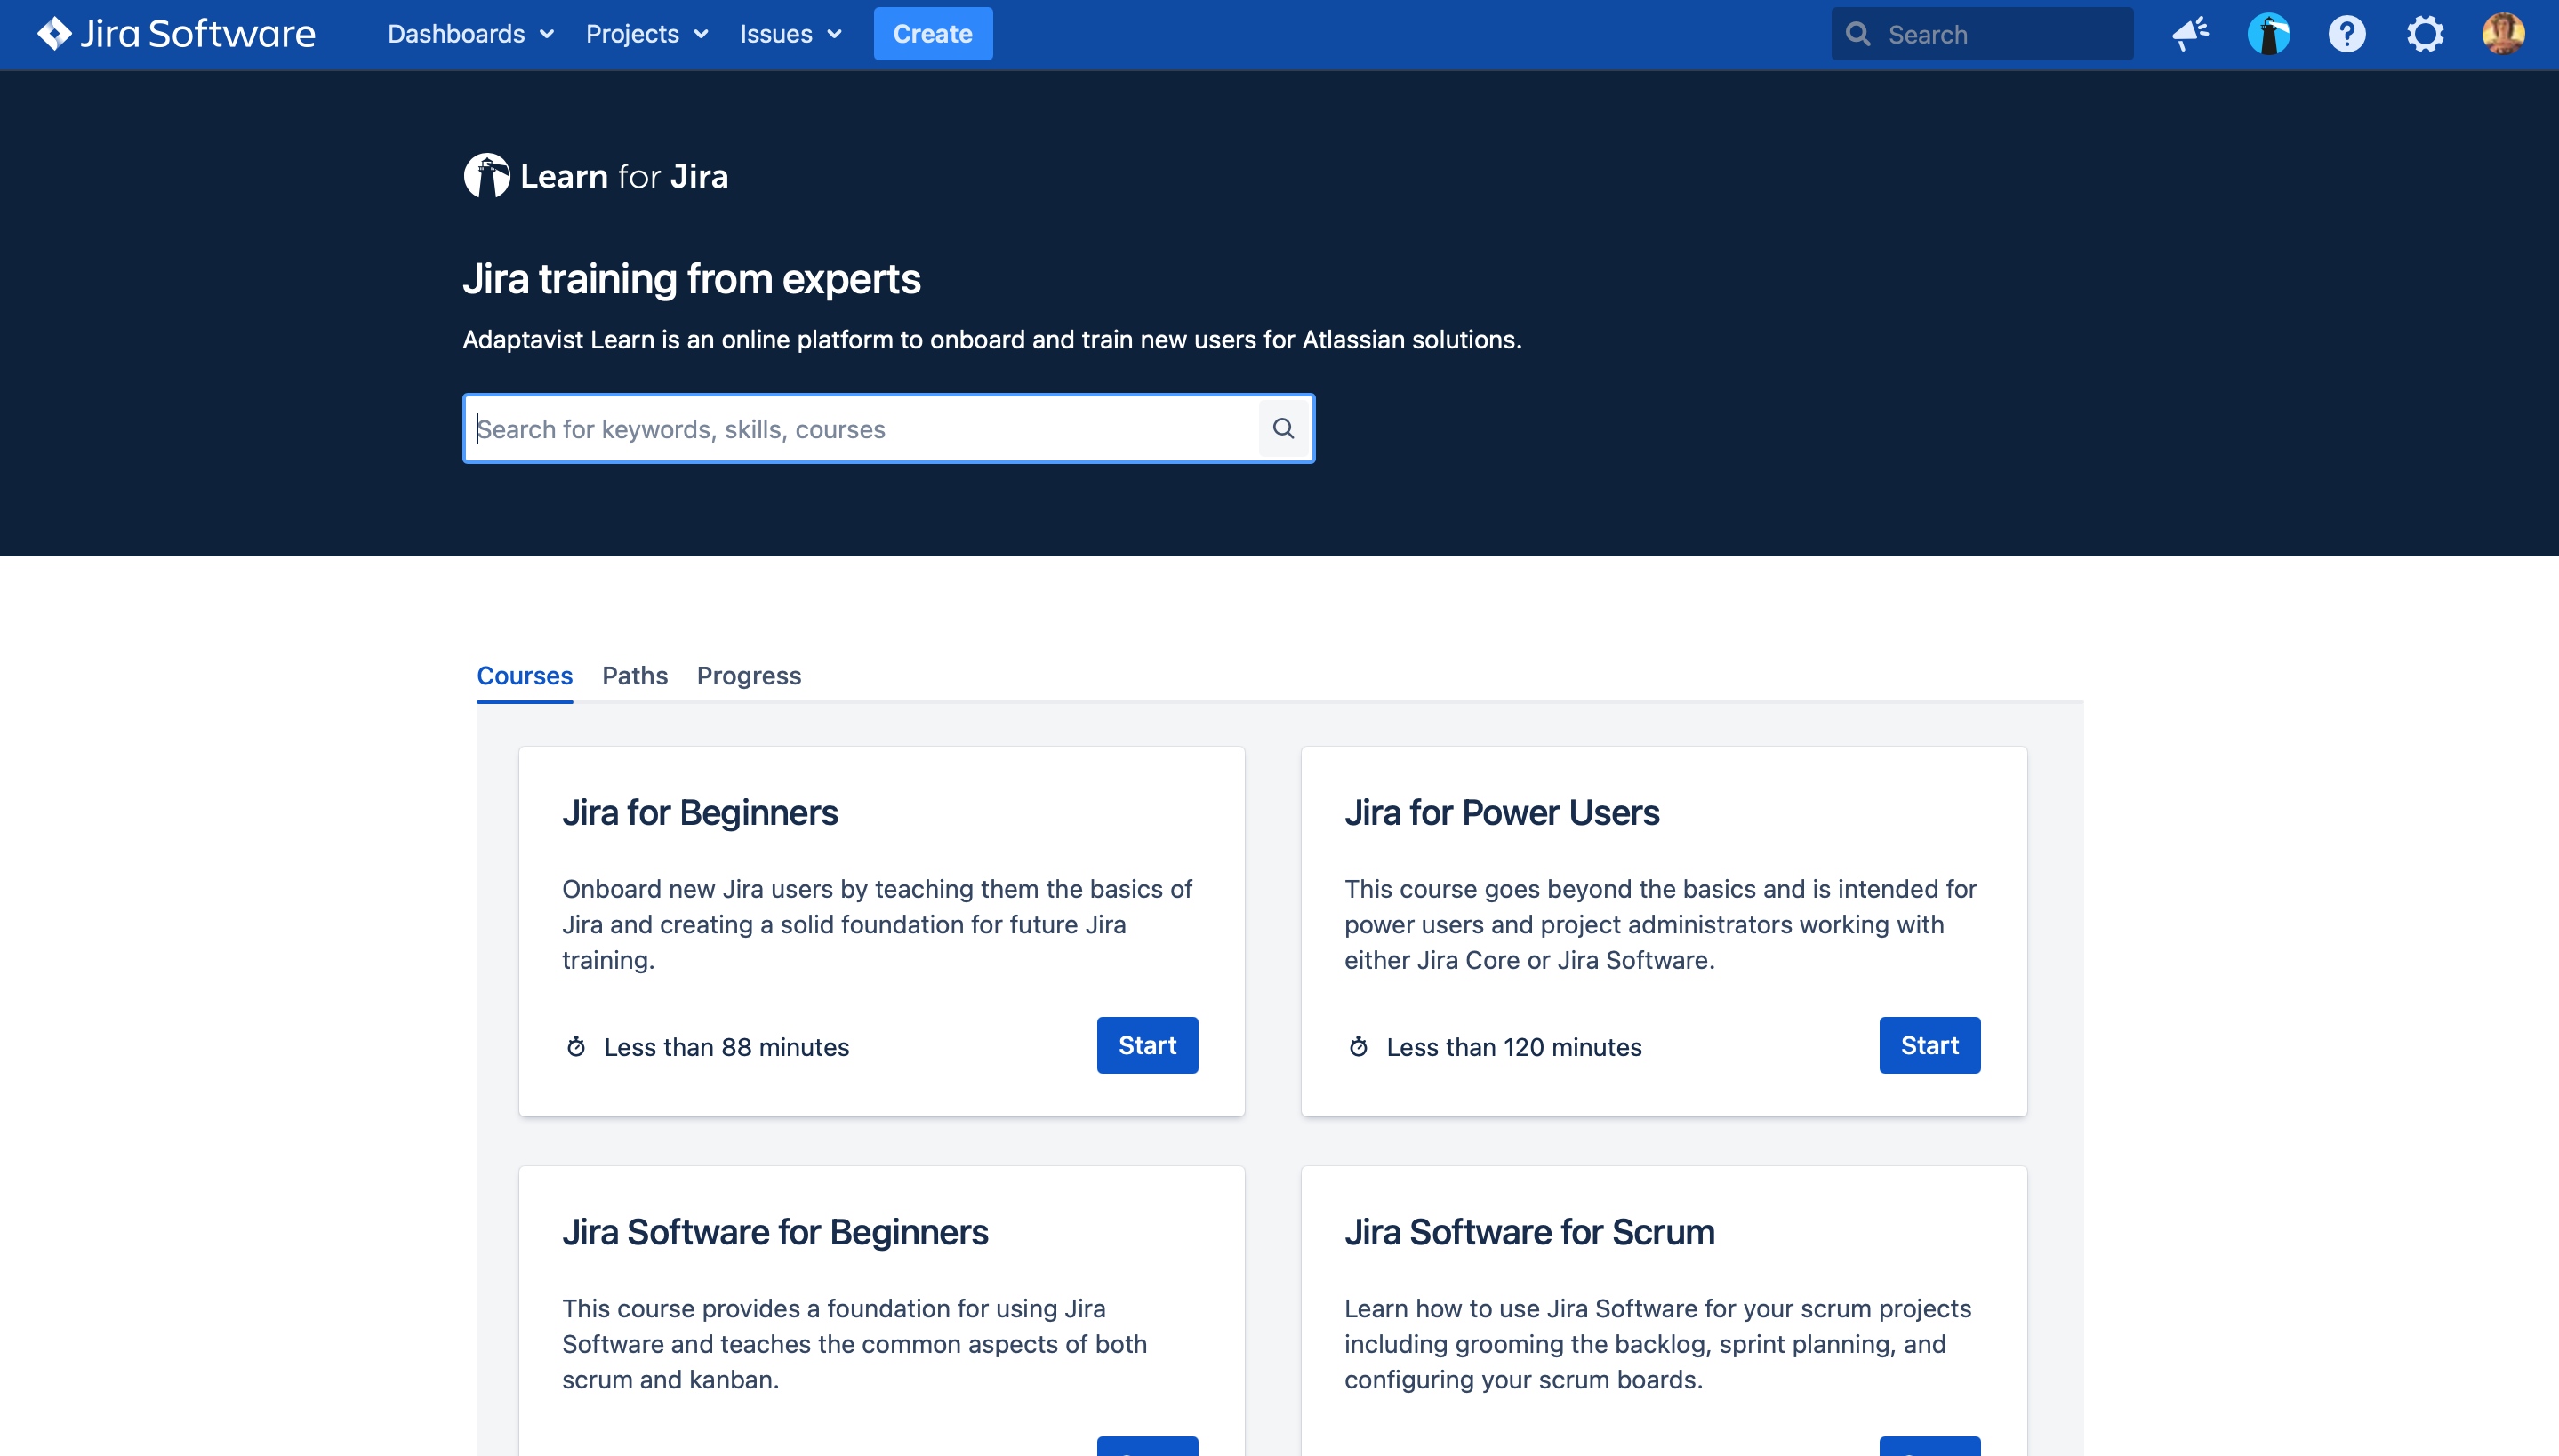
Task: Open the Jira for Power Users title
Action: pyautogui.click(x=1501, y=812)
